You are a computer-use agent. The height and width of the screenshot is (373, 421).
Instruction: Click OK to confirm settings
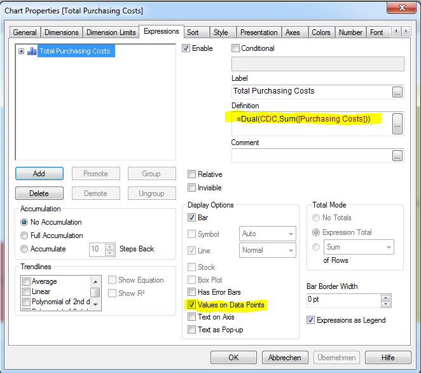coord(233,358)
